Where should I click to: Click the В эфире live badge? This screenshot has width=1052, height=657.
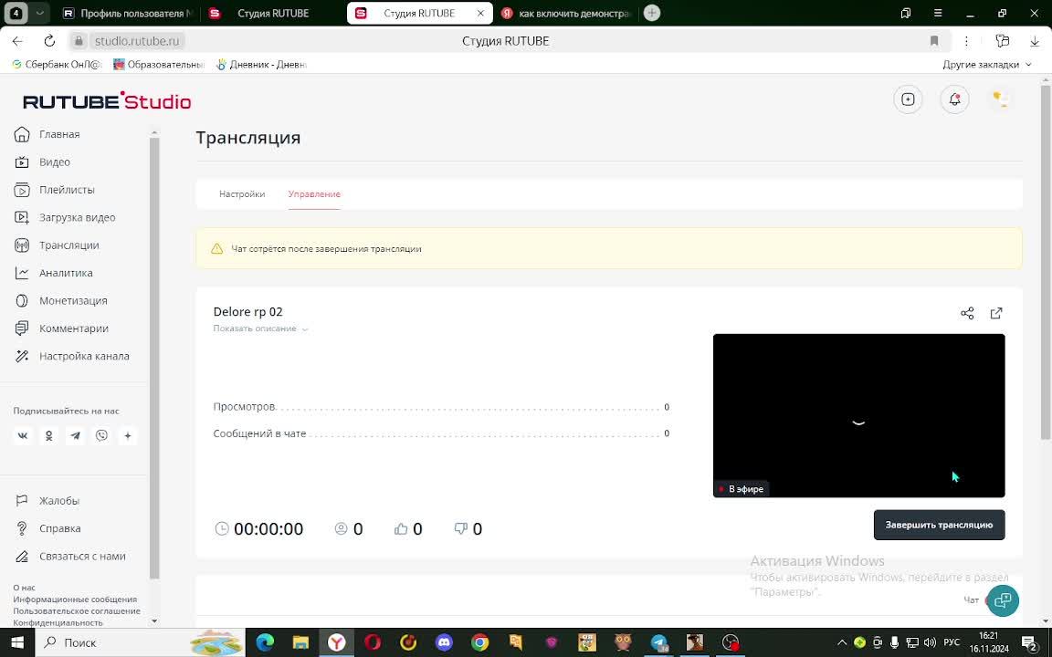pyautogui.click(x=741, y=489)
